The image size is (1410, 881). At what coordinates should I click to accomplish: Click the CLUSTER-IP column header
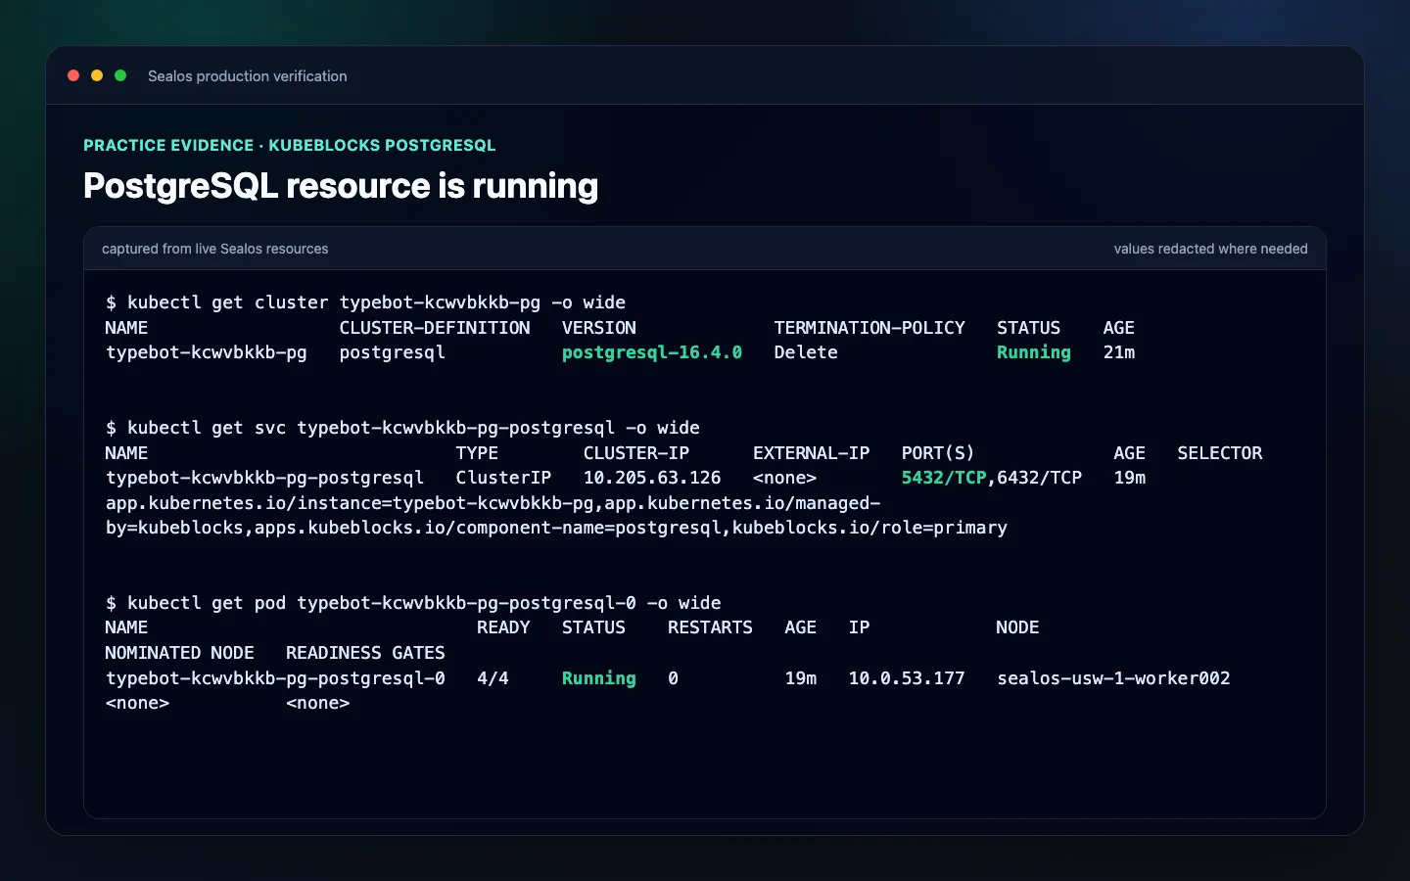tap(636, 453)
